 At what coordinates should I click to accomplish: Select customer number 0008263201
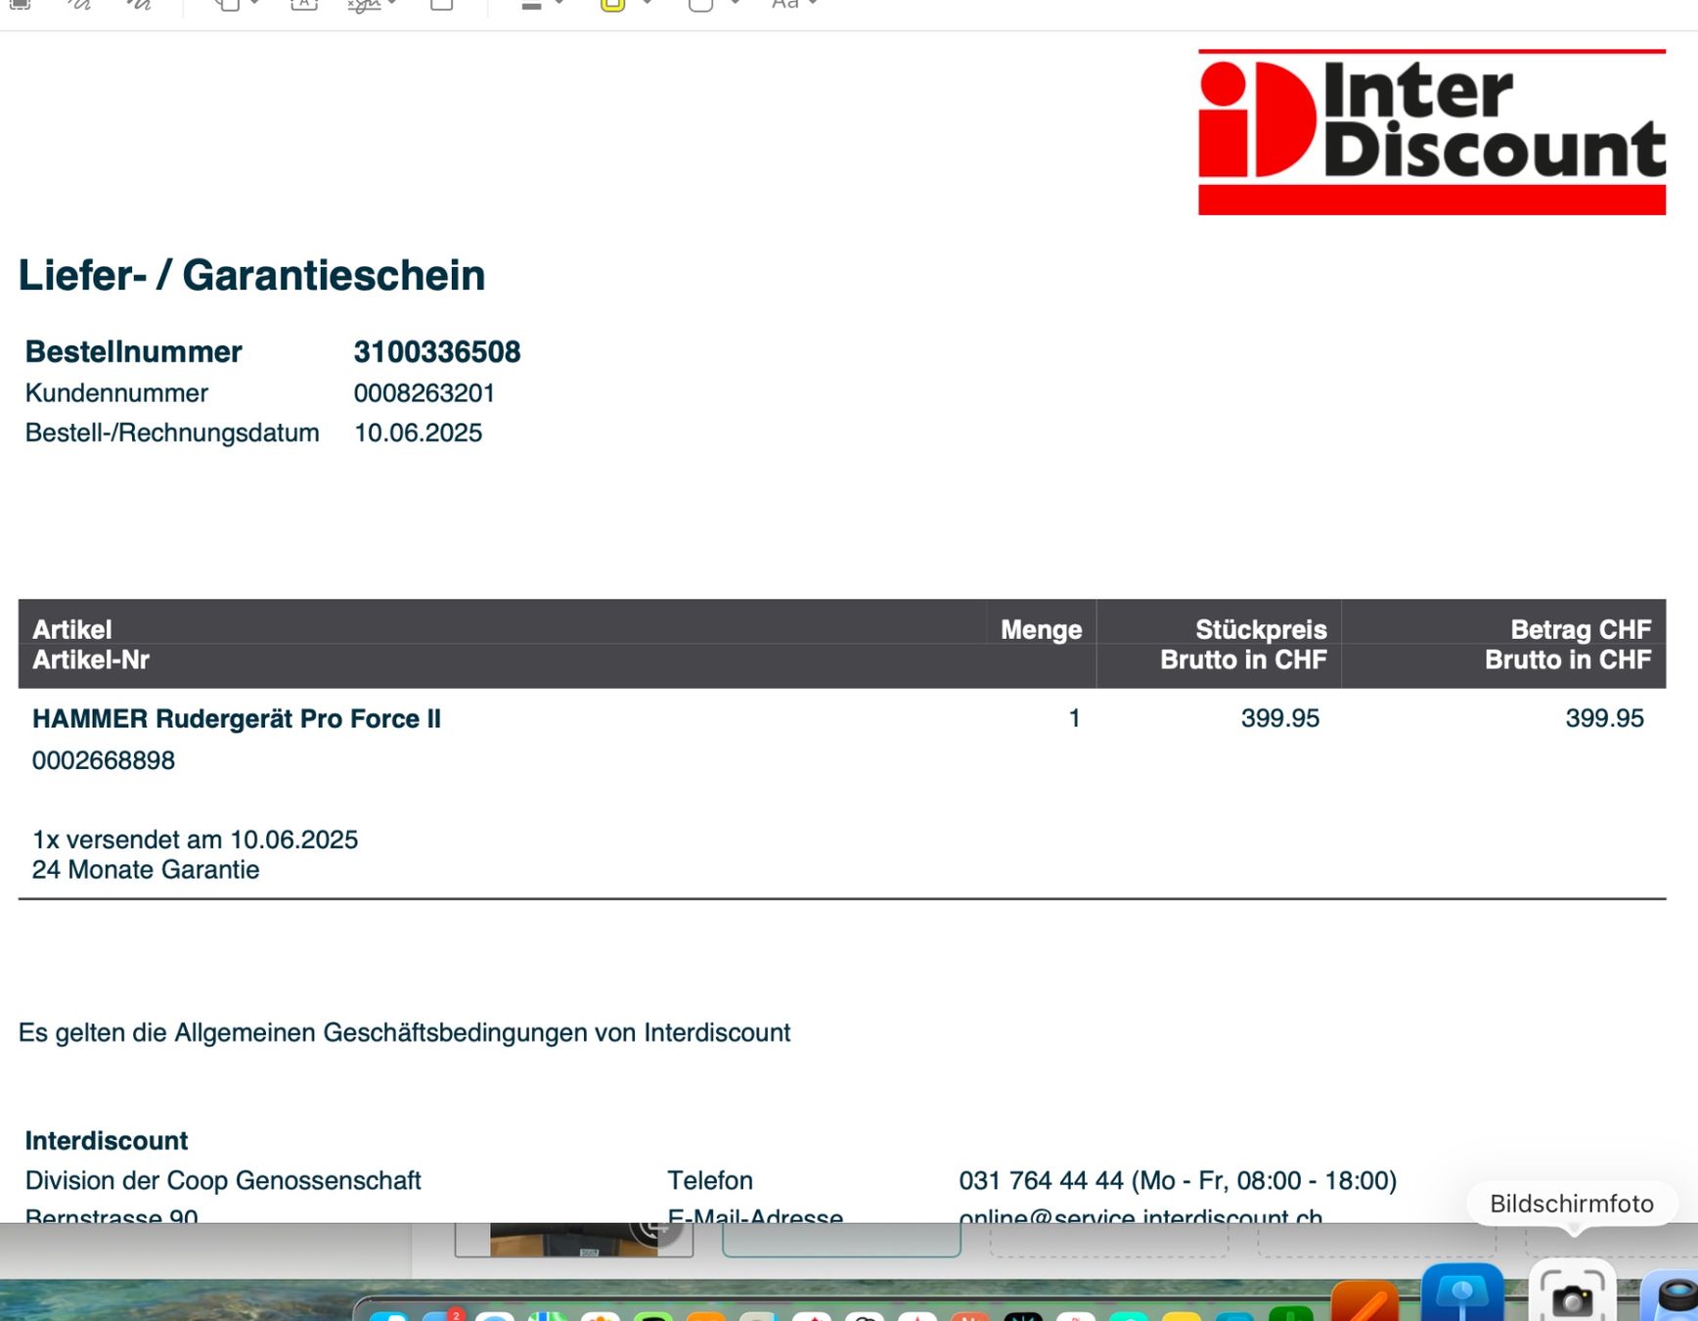click(x=424, y=392)
